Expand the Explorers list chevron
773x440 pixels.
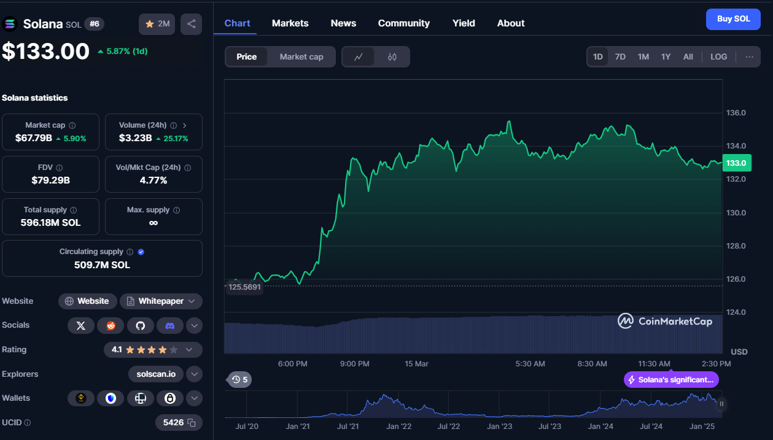pos(194,374)
